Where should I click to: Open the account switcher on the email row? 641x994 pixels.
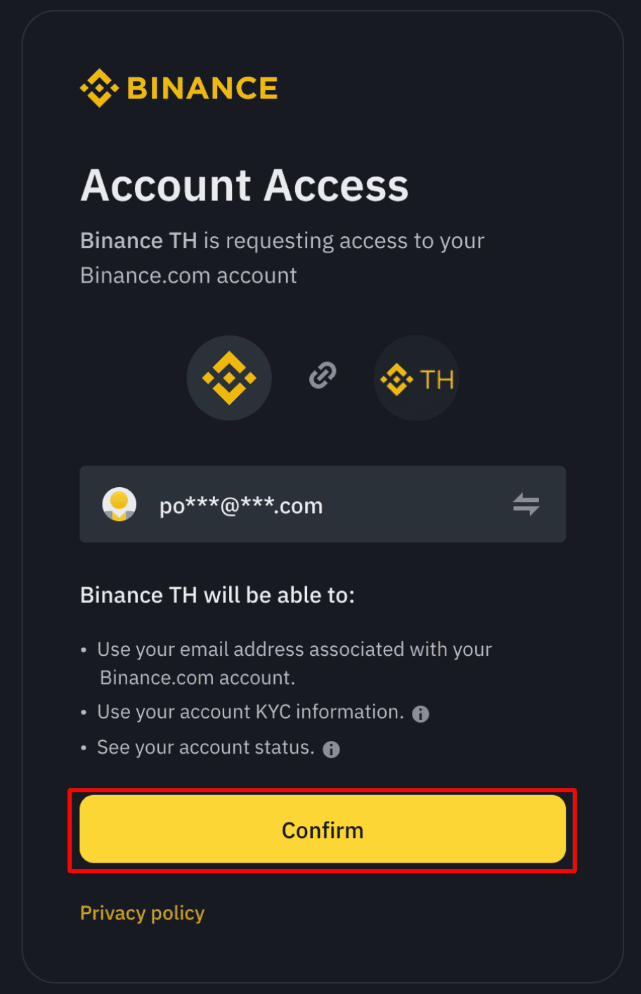(526, 504)
